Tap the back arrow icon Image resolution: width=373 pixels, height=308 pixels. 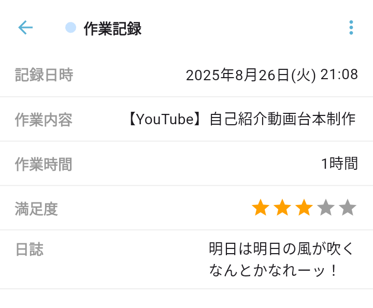25,28
